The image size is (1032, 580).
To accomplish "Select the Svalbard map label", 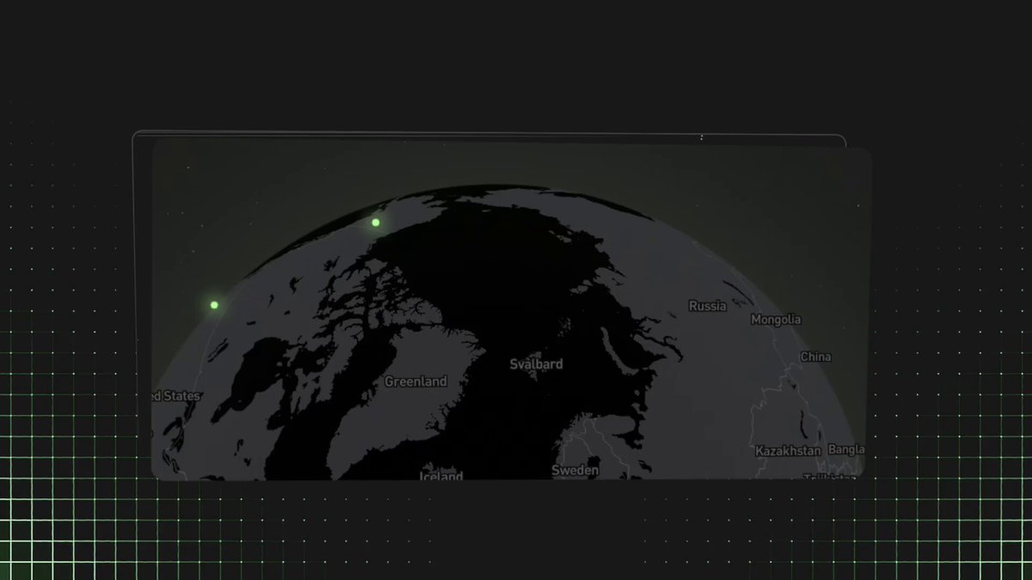I will pyautogui.click(x=536, y=364).
